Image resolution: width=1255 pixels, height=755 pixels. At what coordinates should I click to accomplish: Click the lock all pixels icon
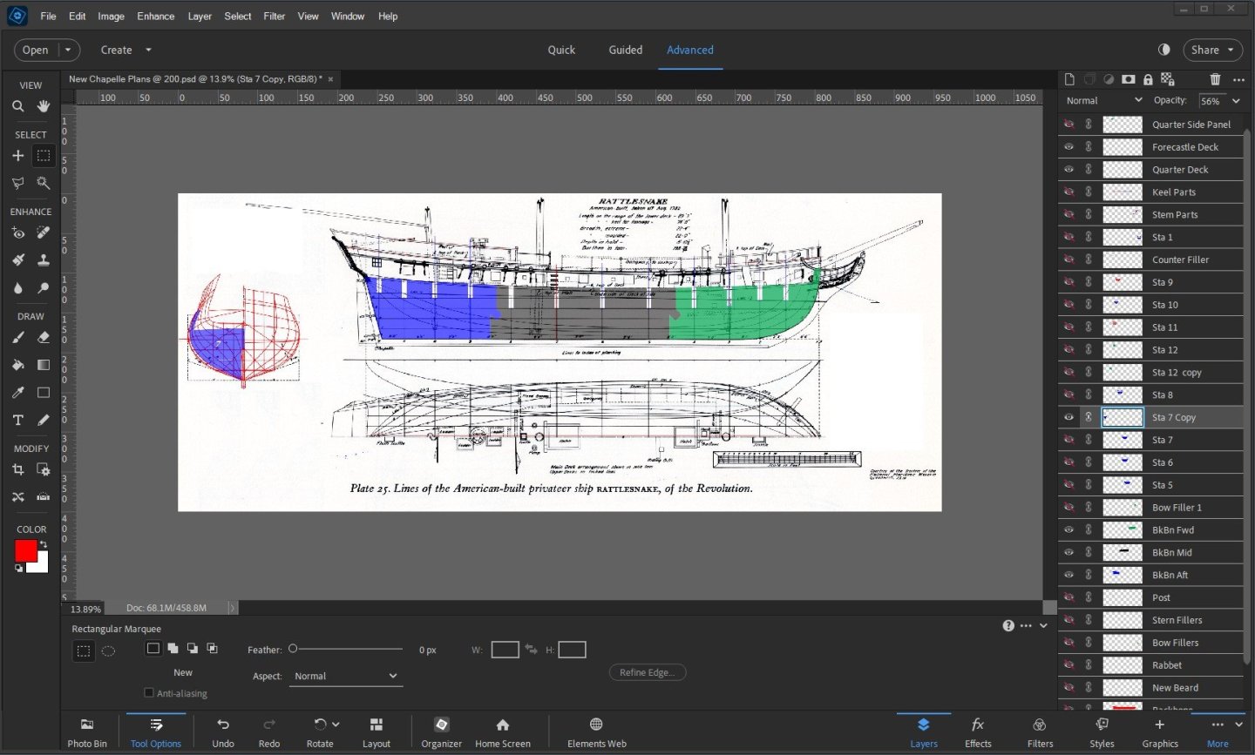pyautogui.click(x=1148, y=79)
